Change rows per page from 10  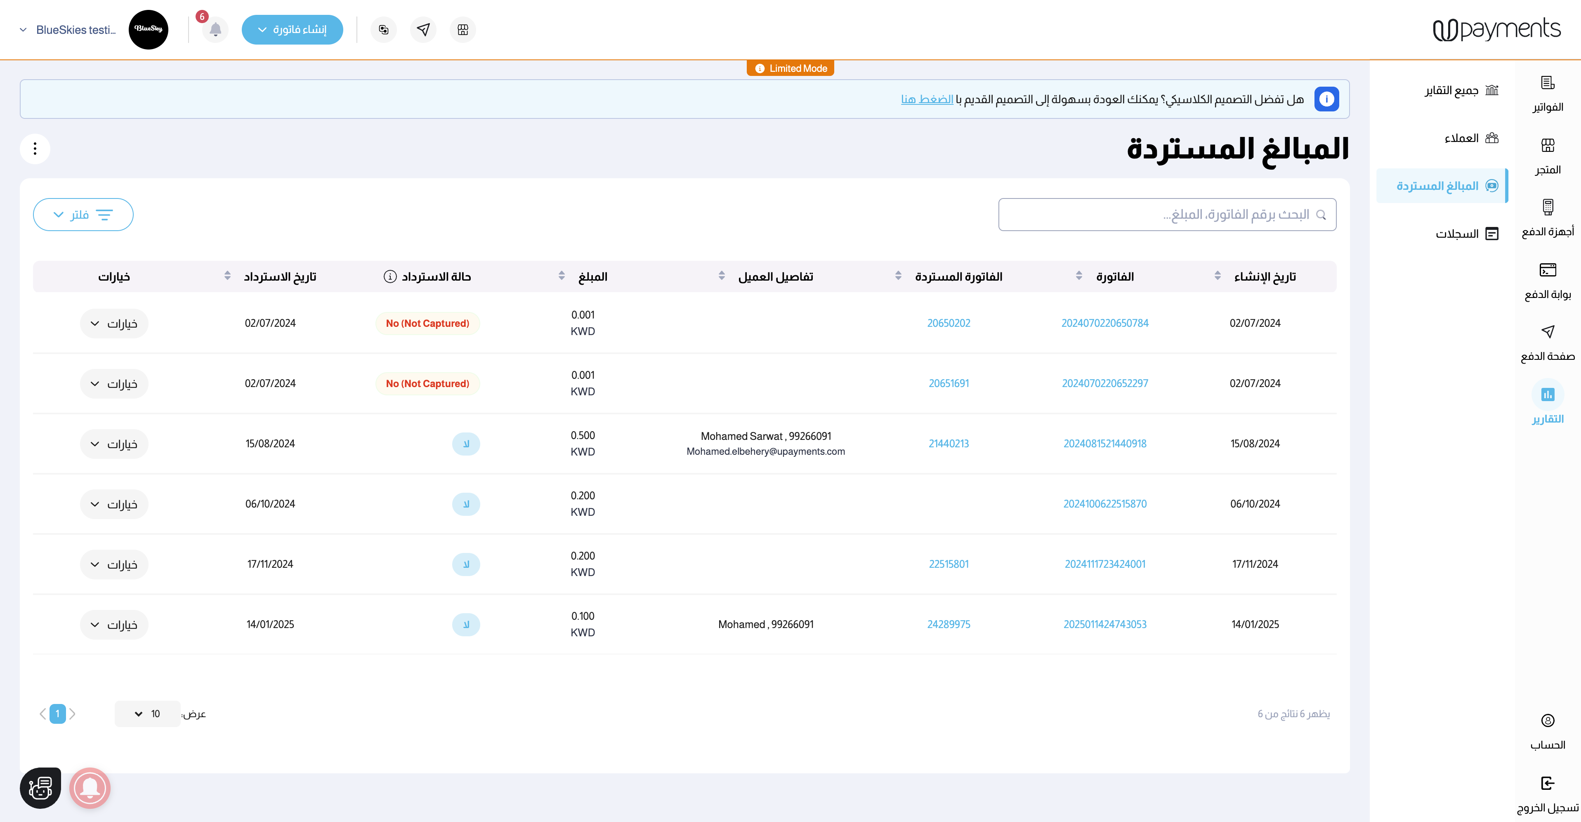point(147,714)
